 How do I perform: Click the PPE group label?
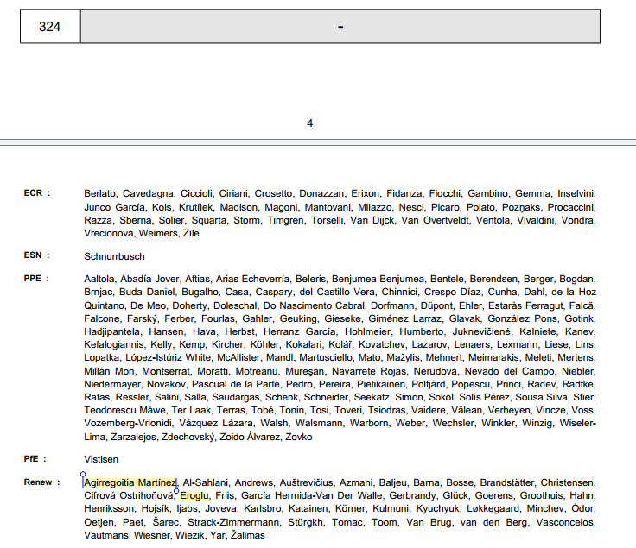(x=36, y=279)
